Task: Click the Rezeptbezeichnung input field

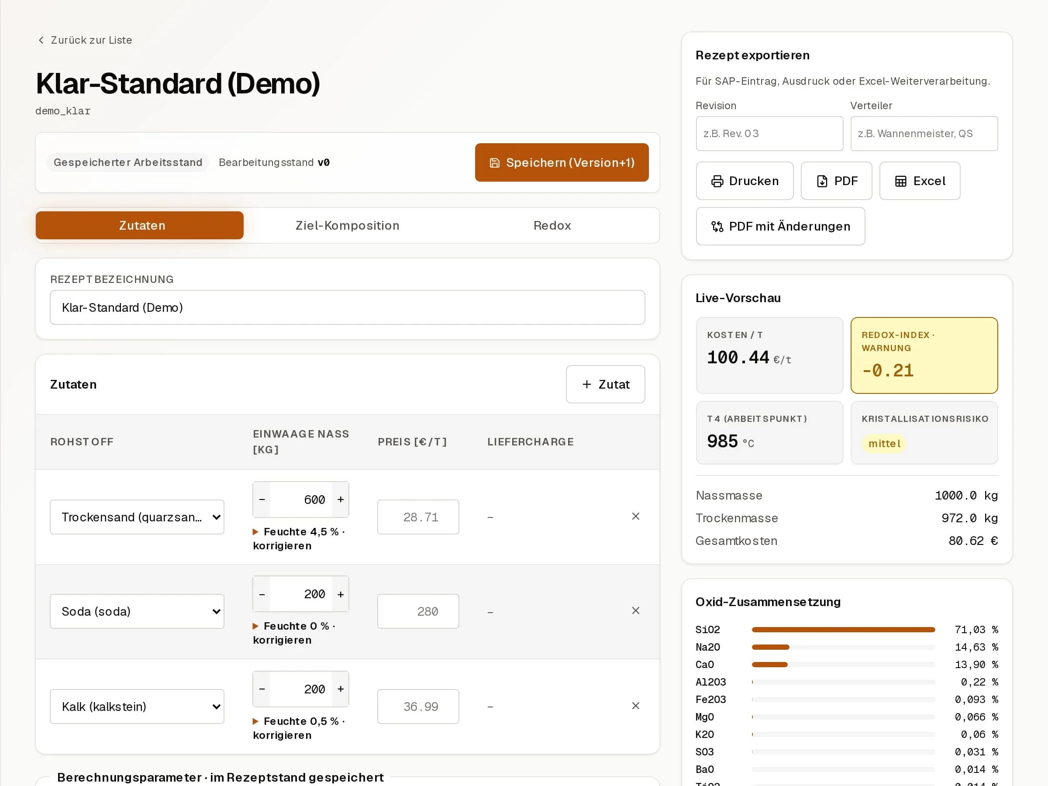Action: pos(347,307)
